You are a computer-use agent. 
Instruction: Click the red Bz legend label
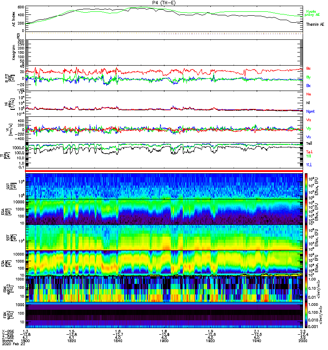click(x=308, y=68)
